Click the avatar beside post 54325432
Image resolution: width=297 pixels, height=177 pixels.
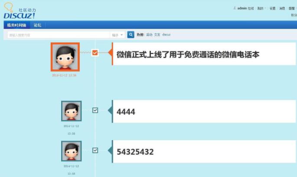(72, 151)
